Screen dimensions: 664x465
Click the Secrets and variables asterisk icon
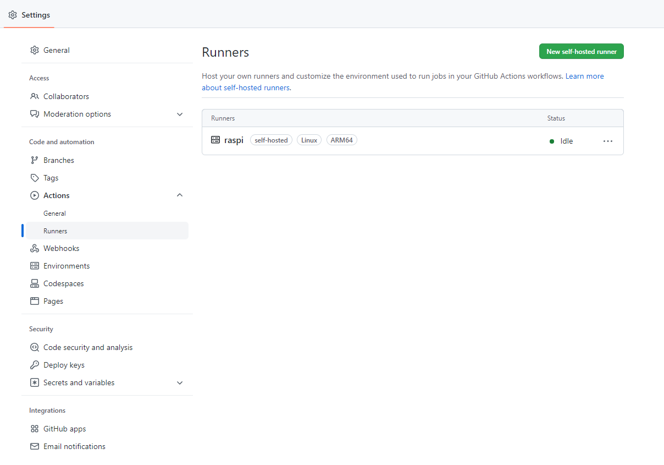click(x=35, y=382)
